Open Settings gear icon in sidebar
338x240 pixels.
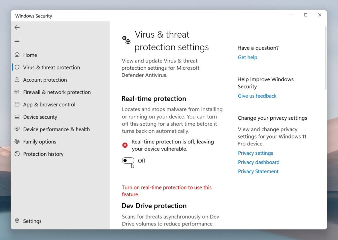(17, 221)
